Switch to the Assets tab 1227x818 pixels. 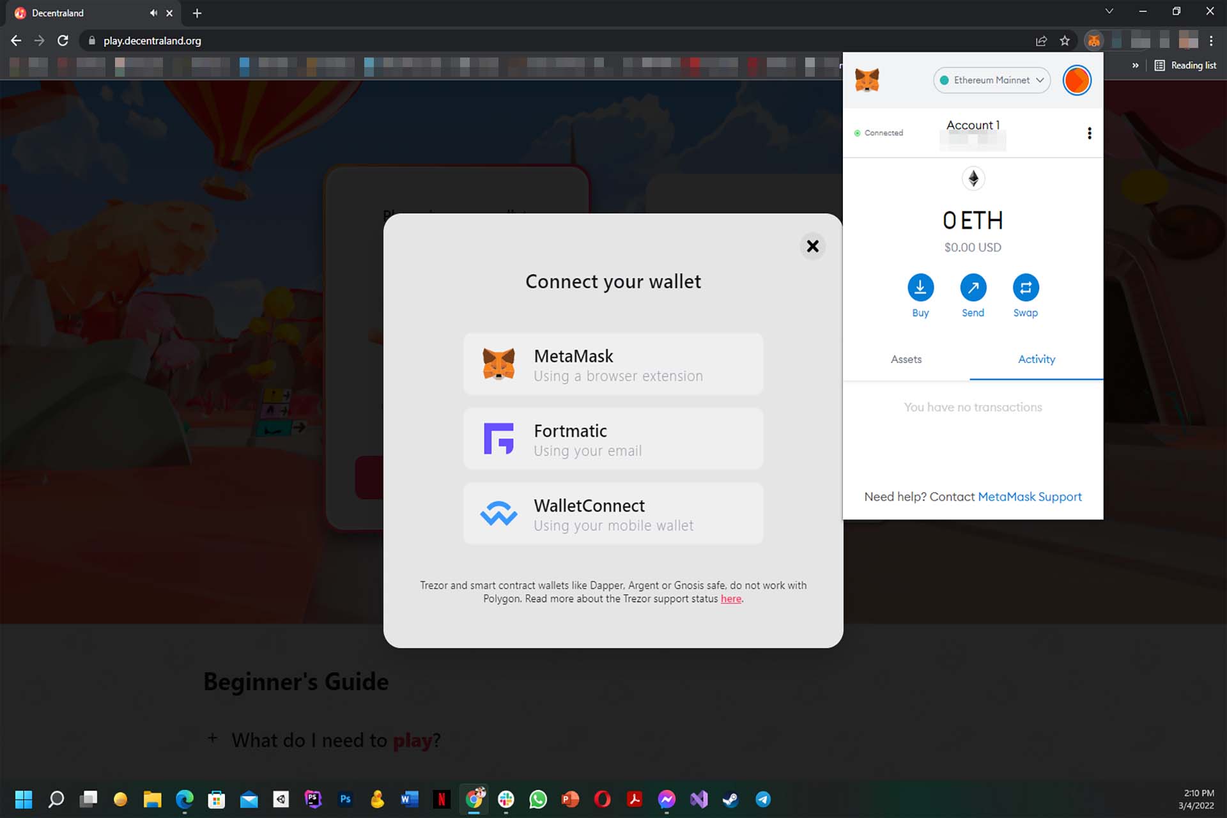click(906, 360)
